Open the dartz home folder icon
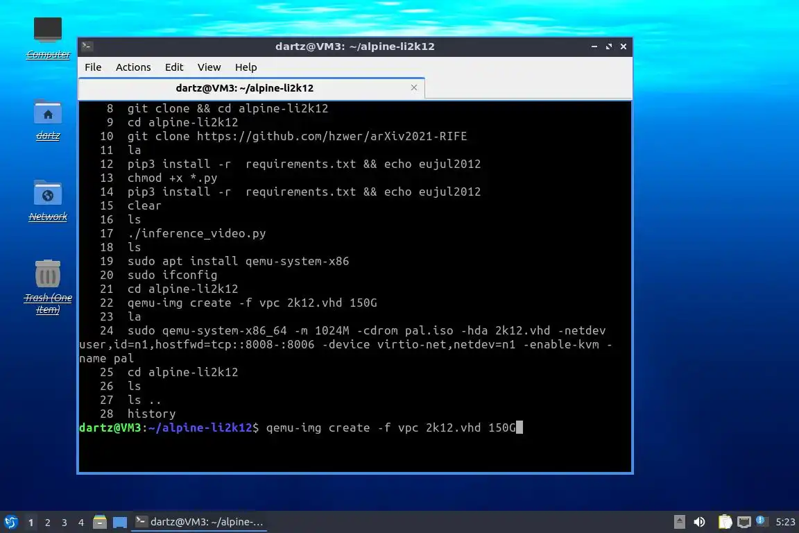The height and width of the screenshot is (533, 799). (x=48, y=120)
